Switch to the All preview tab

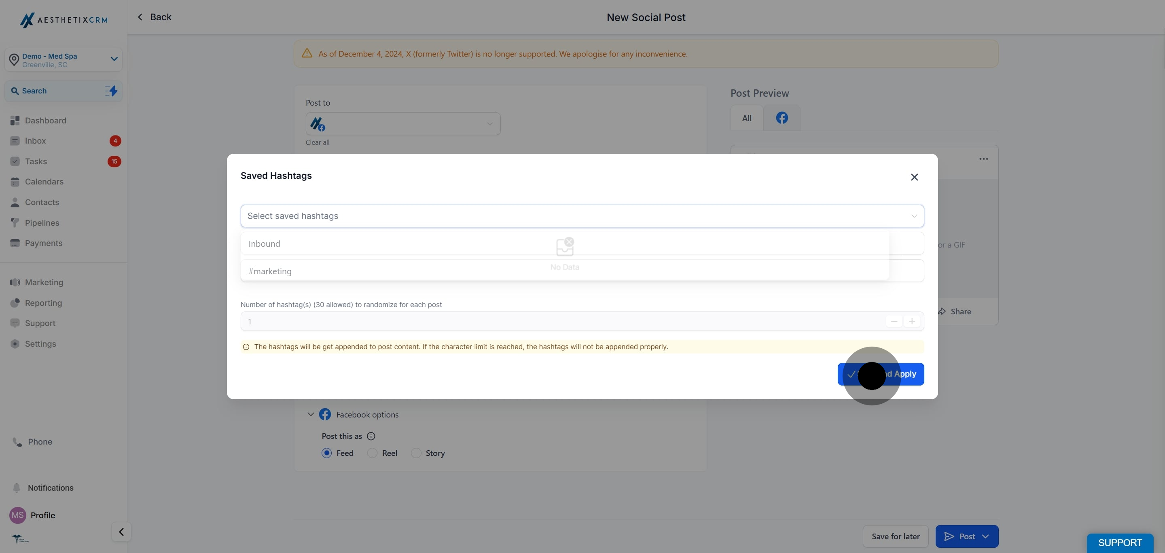coord(746,118)
